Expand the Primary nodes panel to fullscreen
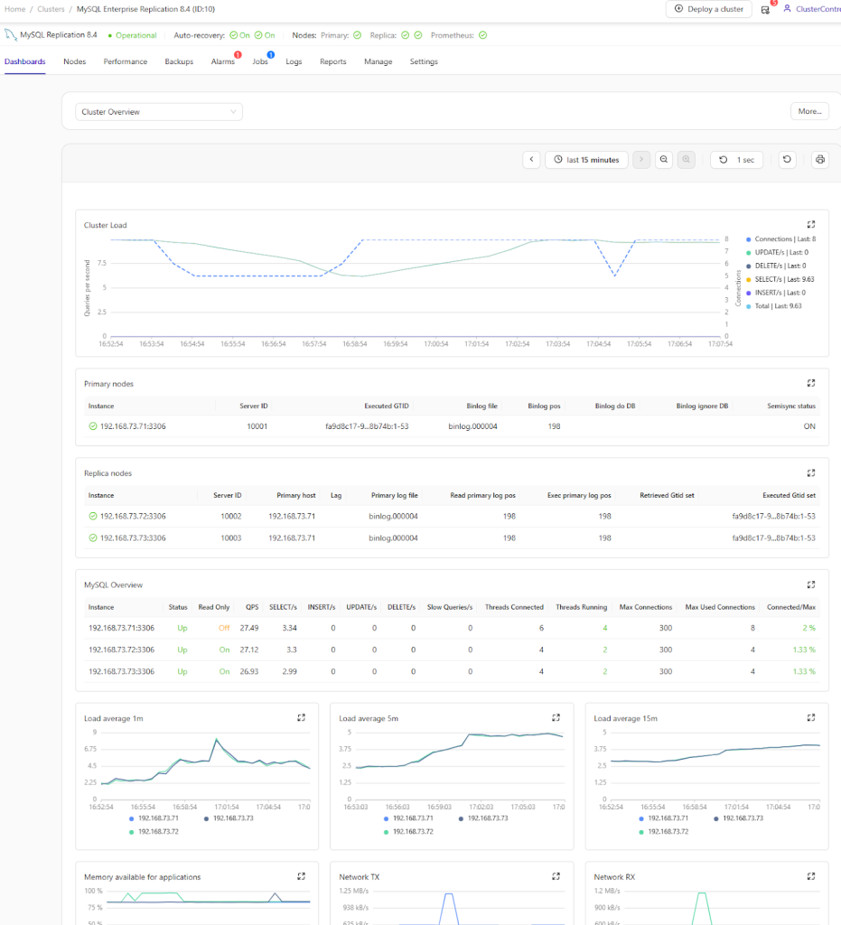 (x=810, y=384)
